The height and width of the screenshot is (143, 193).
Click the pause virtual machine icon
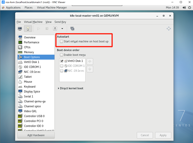coord(47,29)
